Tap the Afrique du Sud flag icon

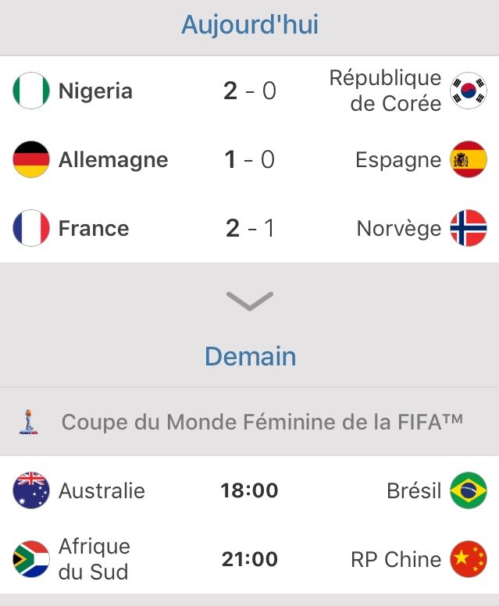(31, 559)
